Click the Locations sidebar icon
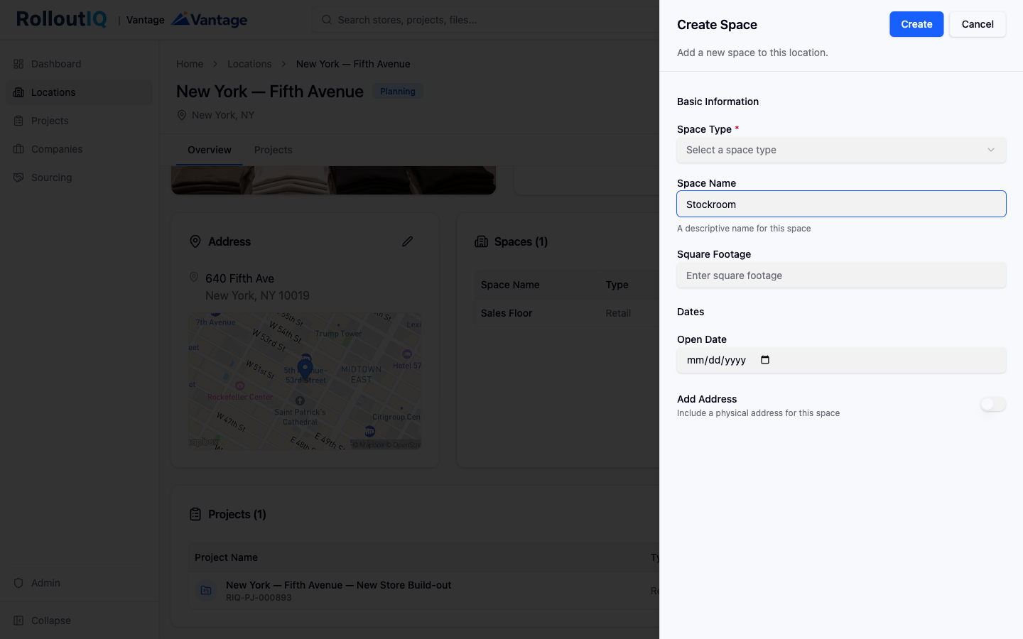1023x639 pixels. [x=18, y=92]
